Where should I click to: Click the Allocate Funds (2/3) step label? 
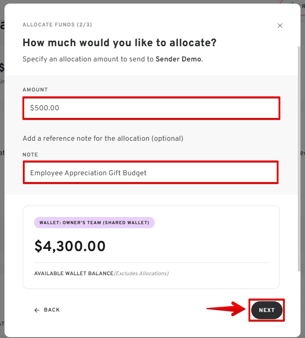pos(57,25)
